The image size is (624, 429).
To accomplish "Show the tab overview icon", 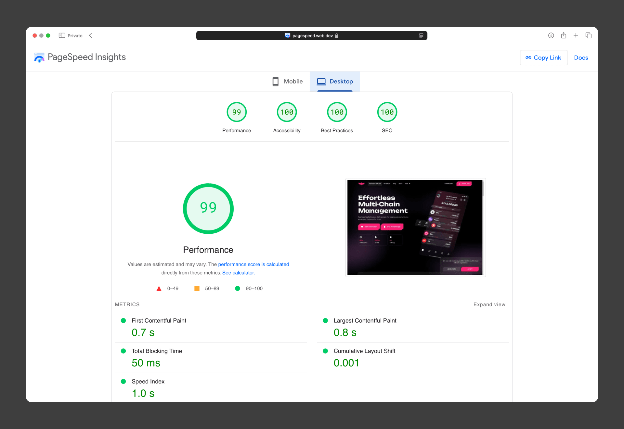I will coord(588,35).
